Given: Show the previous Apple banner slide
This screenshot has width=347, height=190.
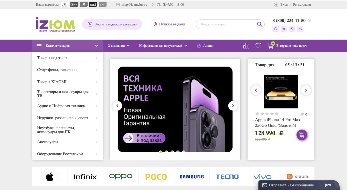Looking at the screenshot, I should 117,106.
